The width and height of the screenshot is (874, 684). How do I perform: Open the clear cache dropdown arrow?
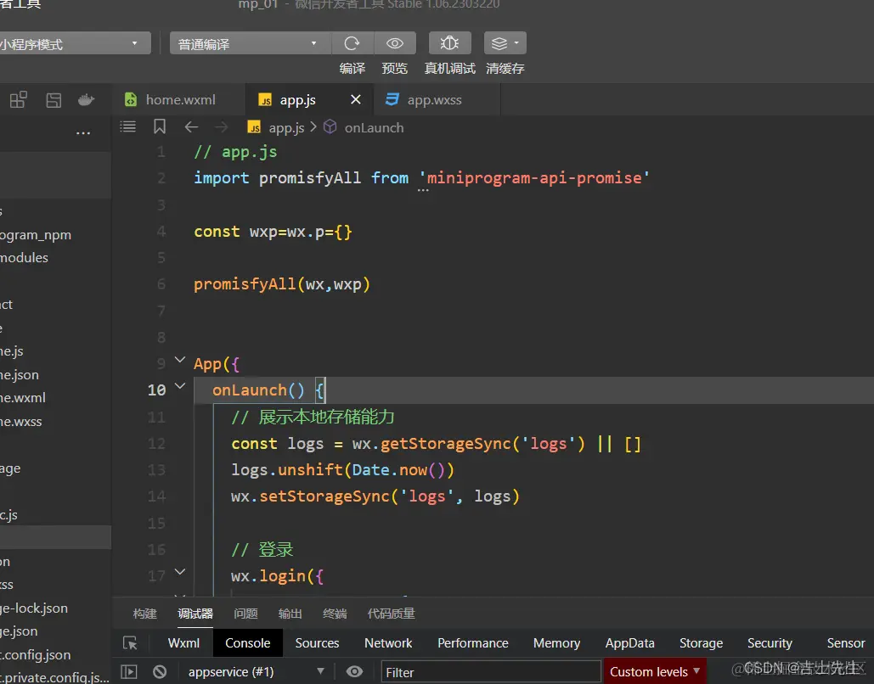pyautogui.click(x=516, y=42)
